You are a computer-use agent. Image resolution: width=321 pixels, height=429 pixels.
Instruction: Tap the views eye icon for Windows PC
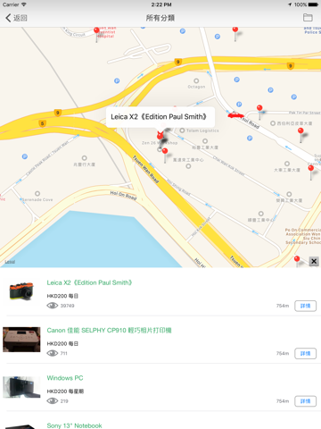coord(53,401)
